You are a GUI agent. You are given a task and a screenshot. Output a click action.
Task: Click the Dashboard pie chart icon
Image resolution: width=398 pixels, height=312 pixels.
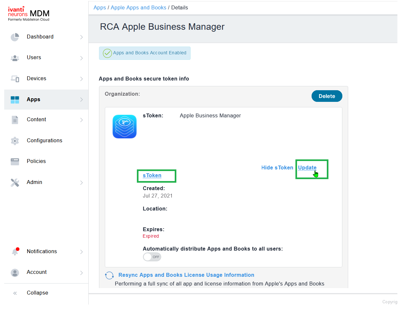click(15, 37)
